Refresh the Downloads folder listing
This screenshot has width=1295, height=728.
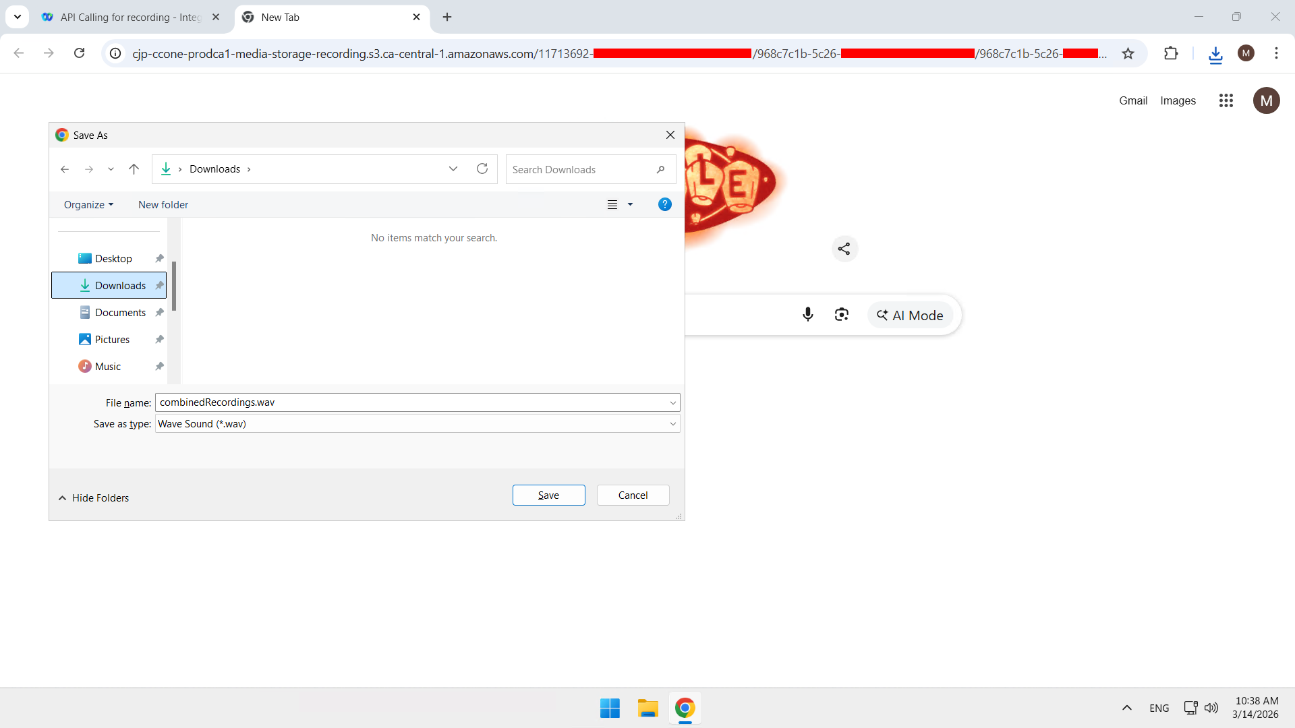pos(482,169)
